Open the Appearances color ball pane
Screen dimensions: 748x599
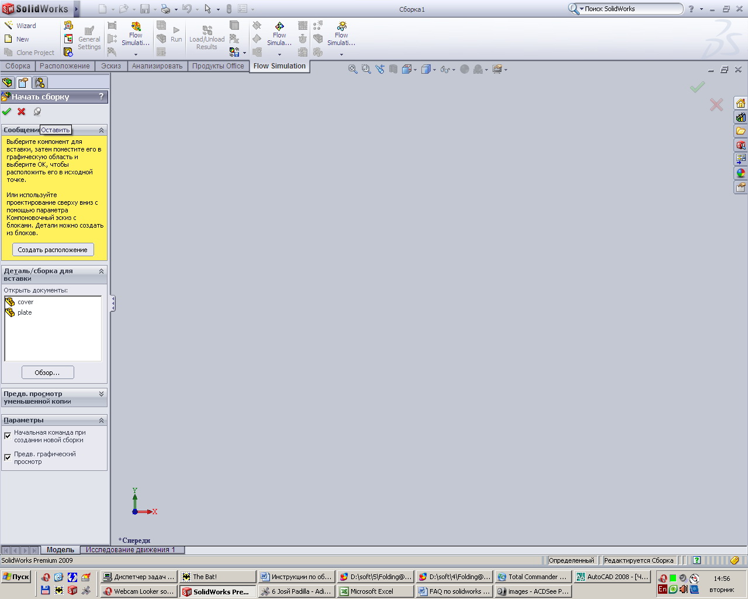[x=740, y=173]
